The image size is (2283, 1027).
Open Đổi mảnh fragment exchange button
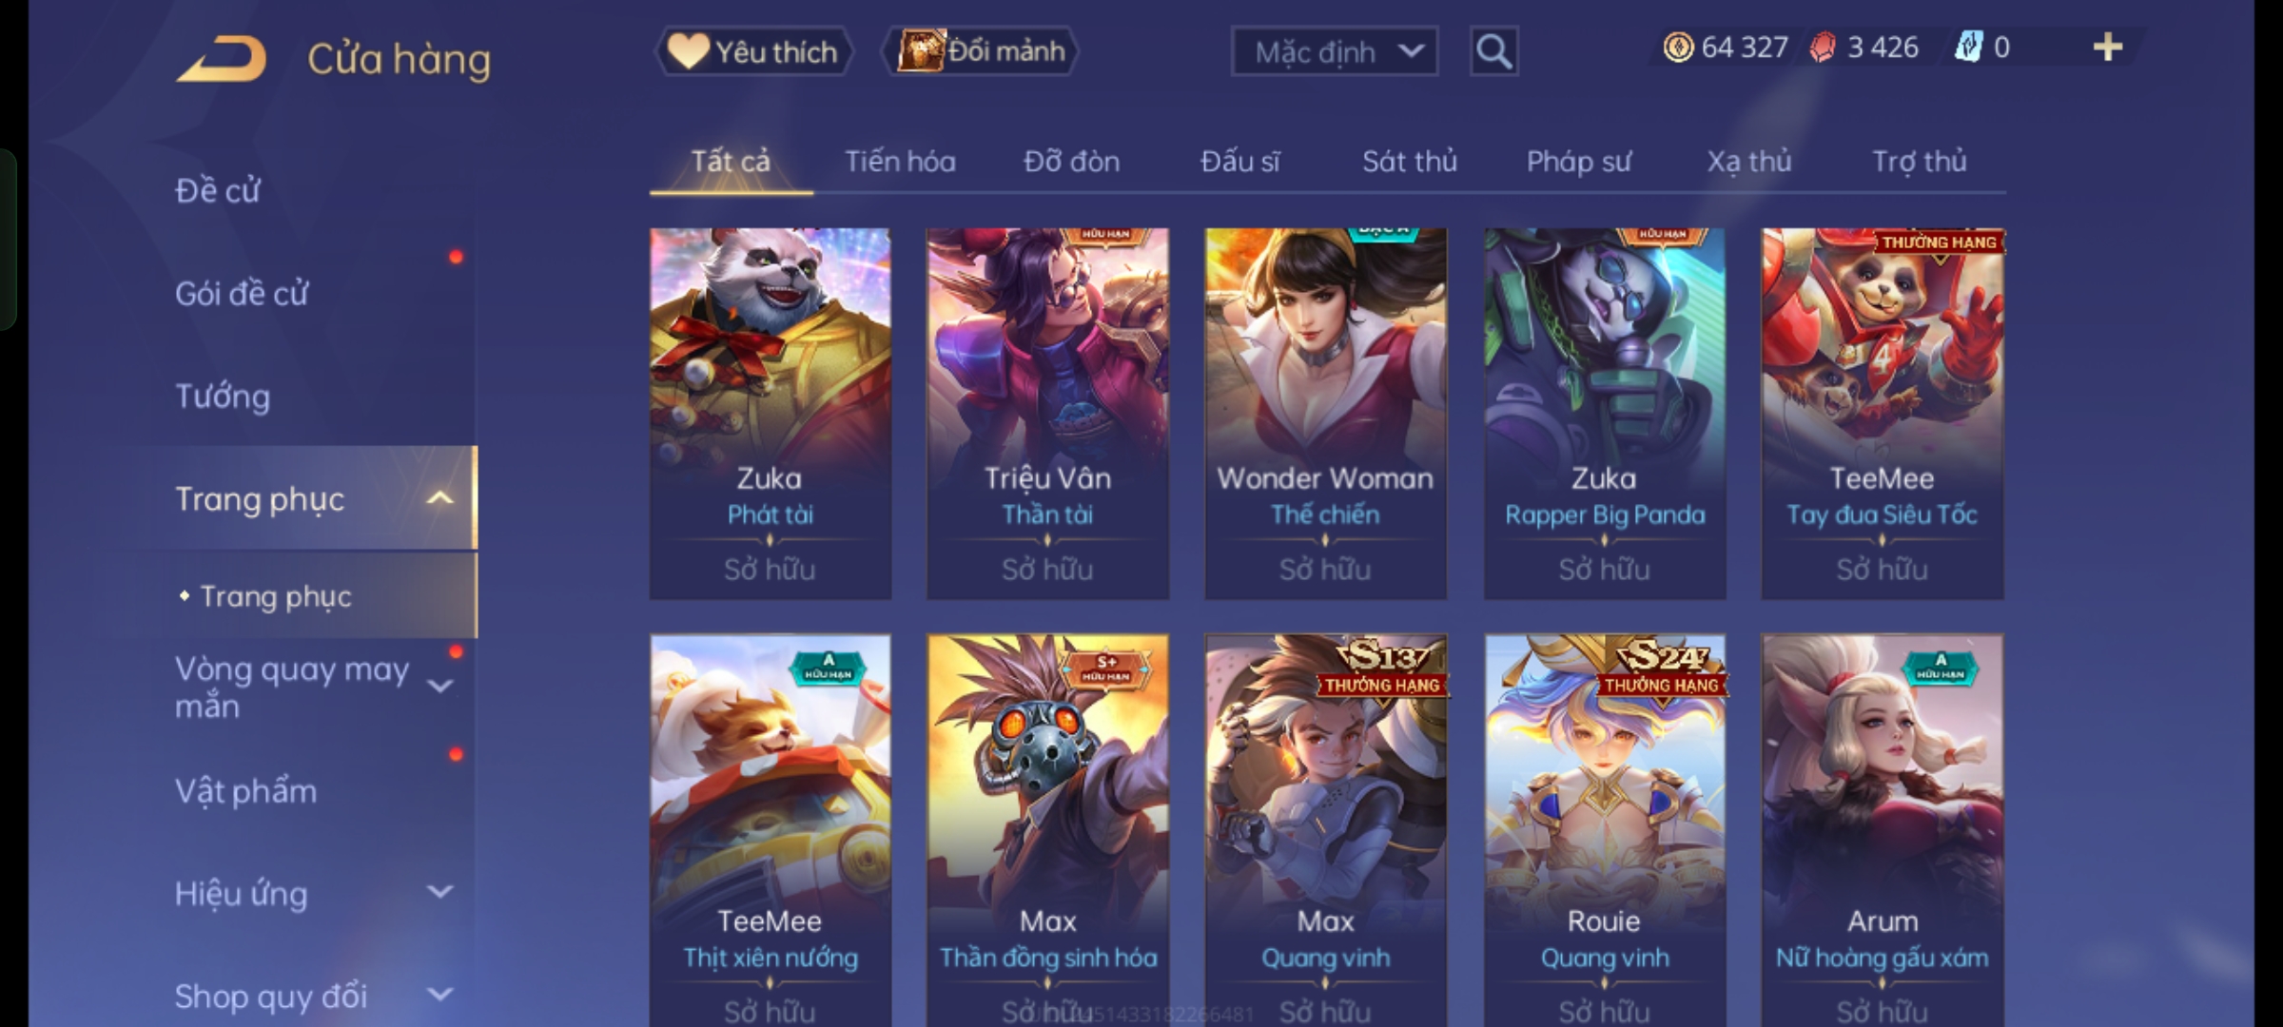[x=981, y=51]
